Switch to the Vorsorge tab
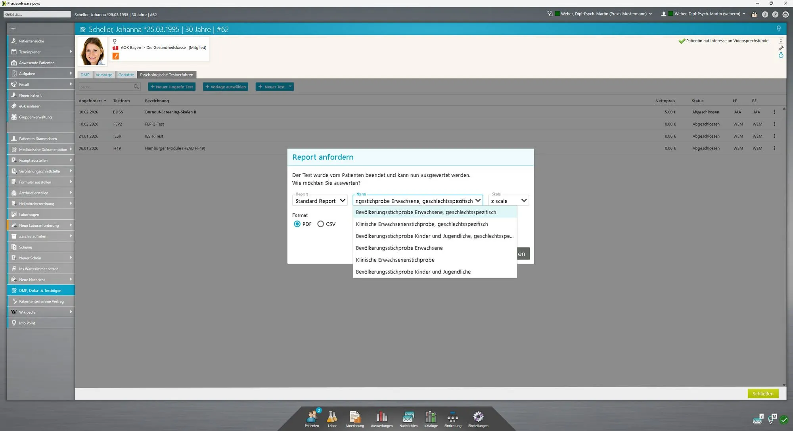Screen dimensions: 793x431 click(x=104, y=75)
